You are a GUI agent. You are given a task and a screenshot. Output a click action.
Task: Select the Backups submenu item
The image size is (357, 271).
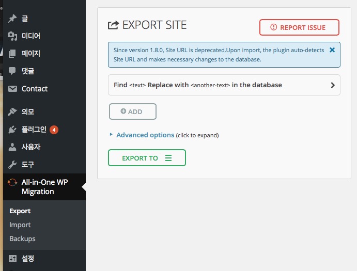tap(22, 238)
